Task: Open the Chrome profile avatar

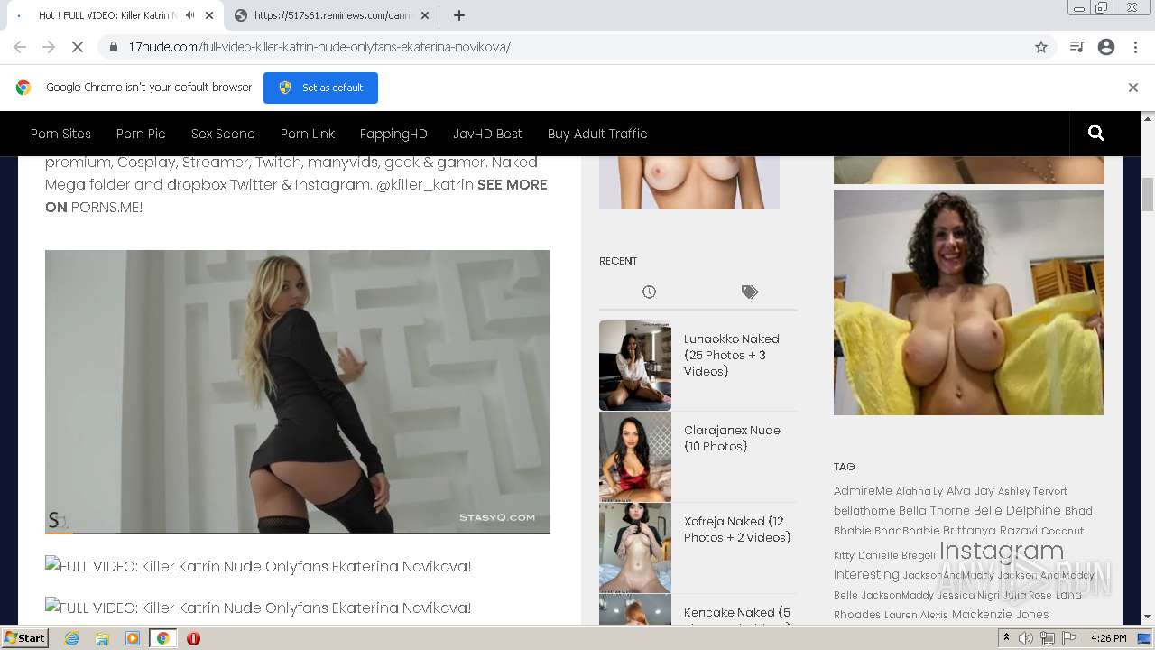Action: point(1106,47)
